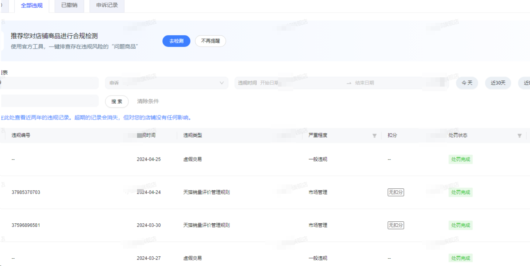Click the 无扣分 tag for violation 37985370703
Image resolution: width=530 pixels, height=266 pixels.
pos(396,192)
